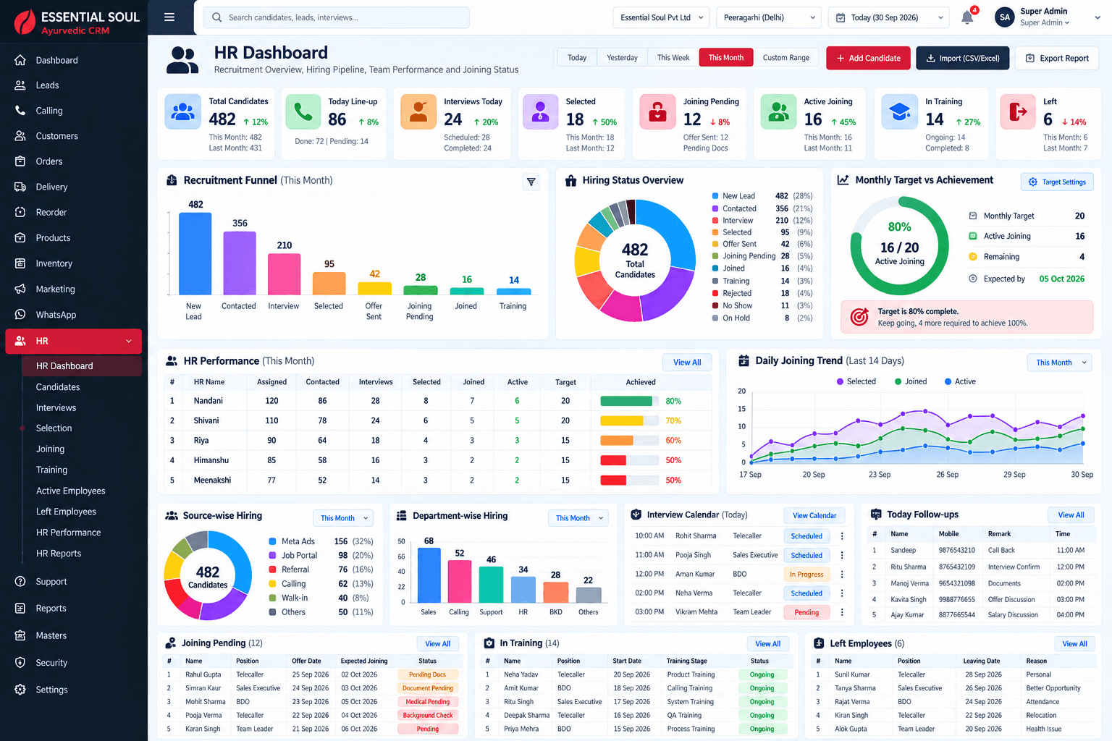Click View Calendar in Interview Calendar
The width and height of the screenshot is (1112, 741).
(x=814, y=516)
